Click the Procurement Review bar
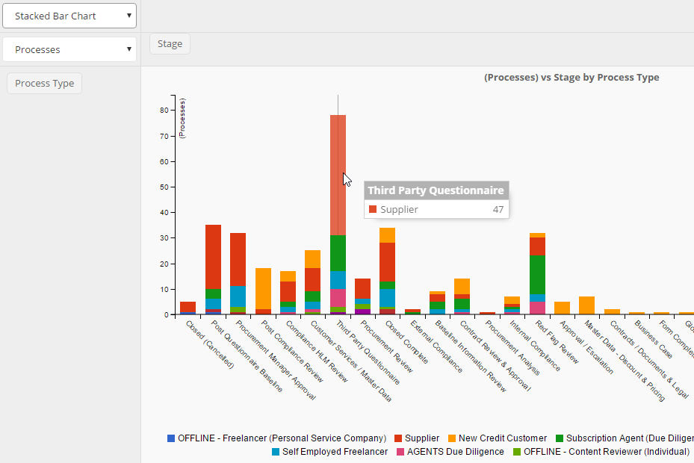This screenshot has height=463, width=694. pyautogui.click(x=363, y=296)
